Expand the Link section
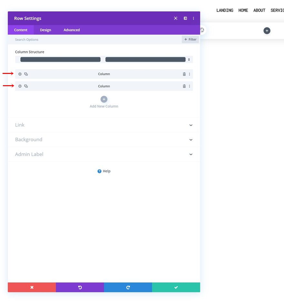The width and height of the screenshot is (284, 304). (x=104, y=125)
